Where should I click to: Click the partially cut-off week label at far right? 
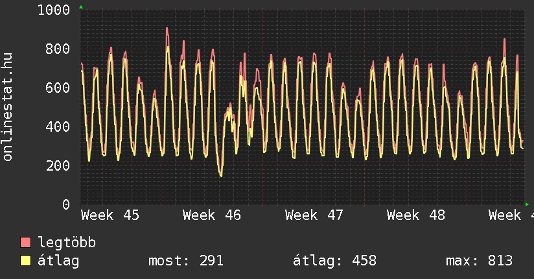click(x=511, y=215)
